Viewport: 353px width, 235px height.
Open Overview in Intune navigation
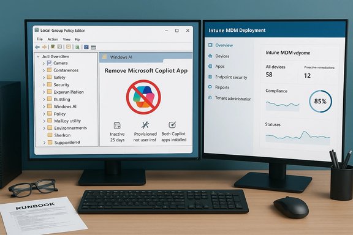224,45
